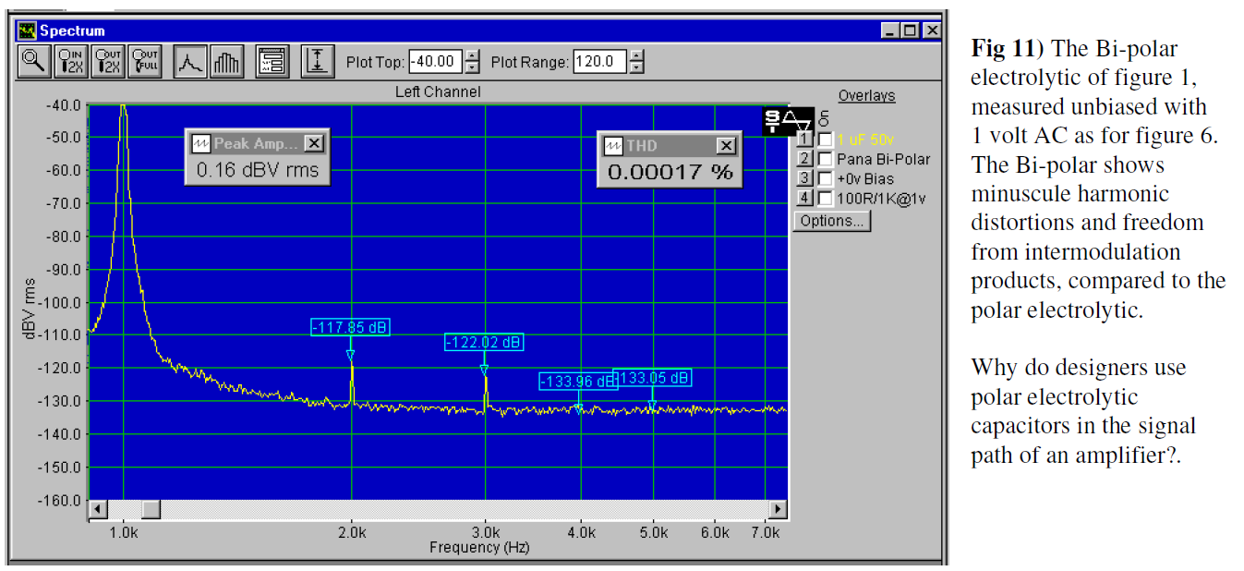1244x571 pixels.
Task: Switch to line spectrum plot mode
Action: (x=189, y=62)
